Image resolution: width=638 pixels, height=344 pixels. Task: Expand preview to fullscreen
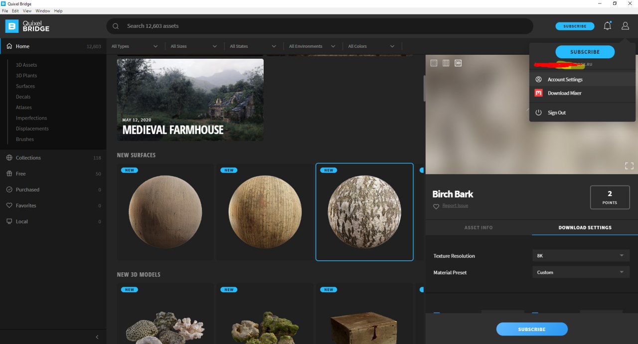tap(629, 166)
